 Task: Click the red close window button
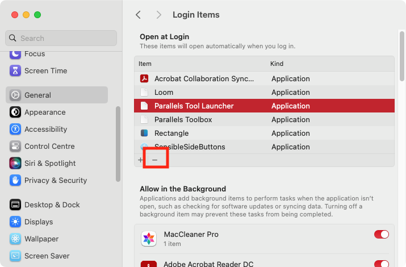[x=15, y=15]
